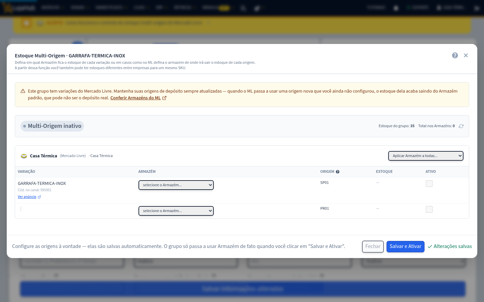Click the external link icon beside Ver anúncio
The height and width of the screenshot is (302, 484).
tap(39, 197)
